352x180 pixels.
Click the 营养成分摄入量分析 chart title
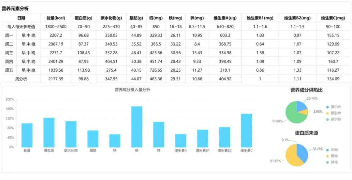(x=132, y=90)
